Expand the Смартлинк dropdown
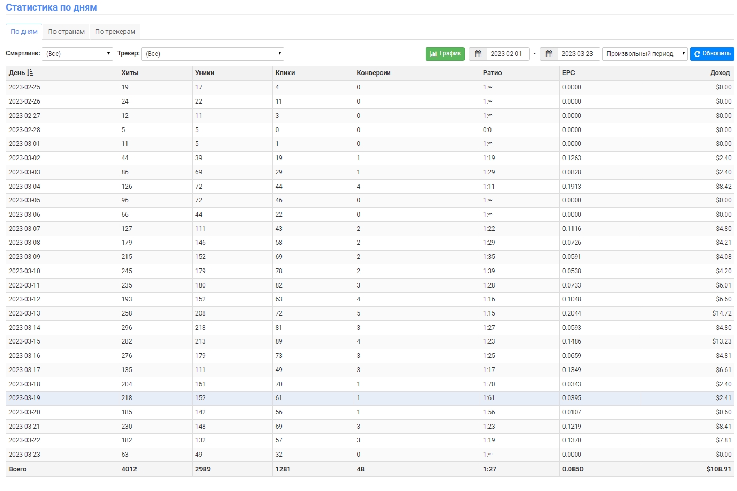The height and width of the screenshot is (491, 737). 77,54
